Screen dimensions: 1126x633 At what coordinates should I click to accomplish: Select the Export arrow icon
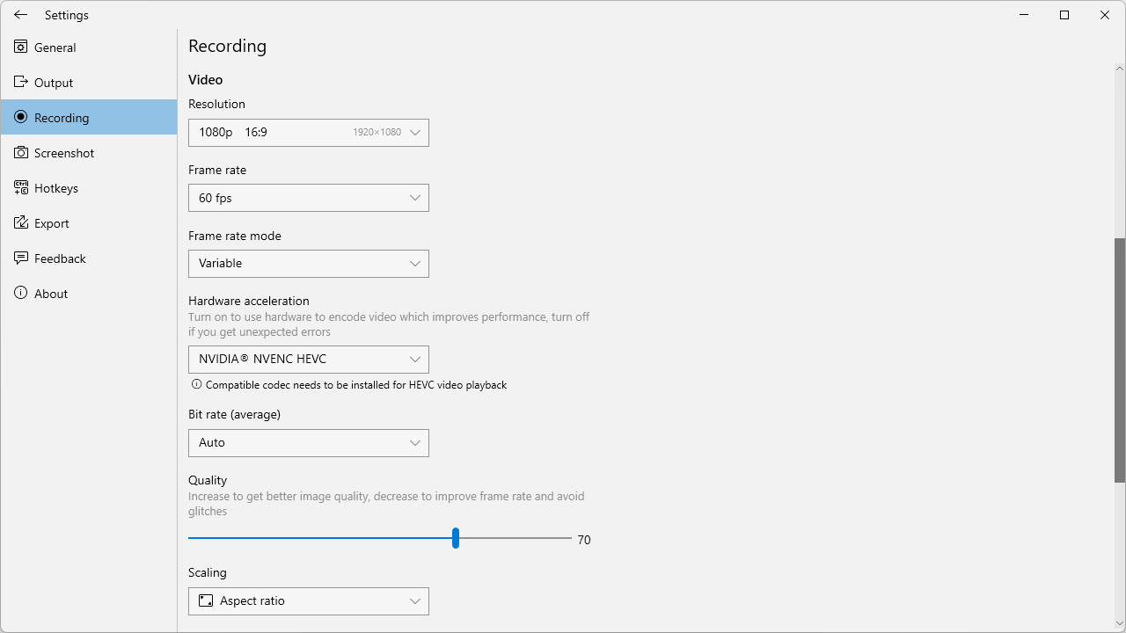[x=20, y=222]
